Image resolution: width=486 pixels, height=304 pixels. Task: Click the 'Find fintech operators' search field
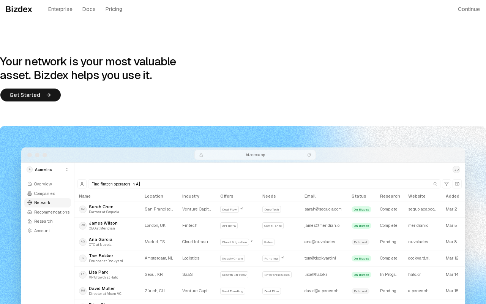pyautogui.click(x=264, y=184)
